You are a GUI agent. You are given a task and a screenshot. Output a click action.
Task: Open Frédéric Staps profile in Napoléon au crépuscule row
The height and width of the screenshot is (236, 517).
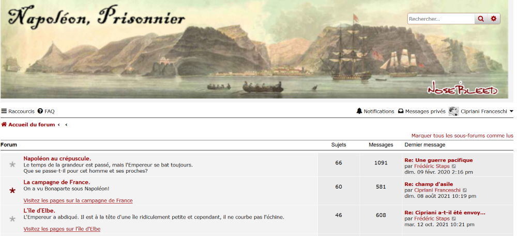(432, 166)
